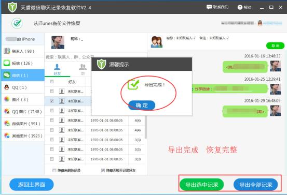This screenshot has height=195, width=287.
Task: Maximize the application window
Action: (x=271, y=7)
